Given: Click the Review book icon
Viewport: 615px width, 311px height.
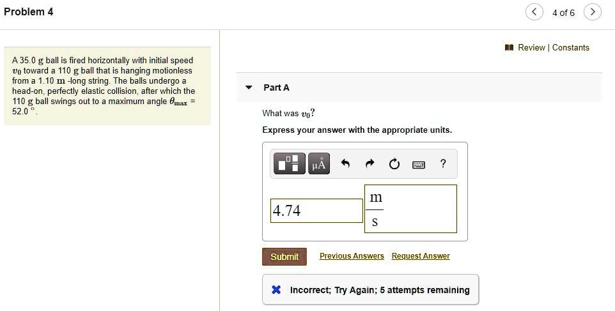Looking at the screenshot, I should click(x=509, y=48).
